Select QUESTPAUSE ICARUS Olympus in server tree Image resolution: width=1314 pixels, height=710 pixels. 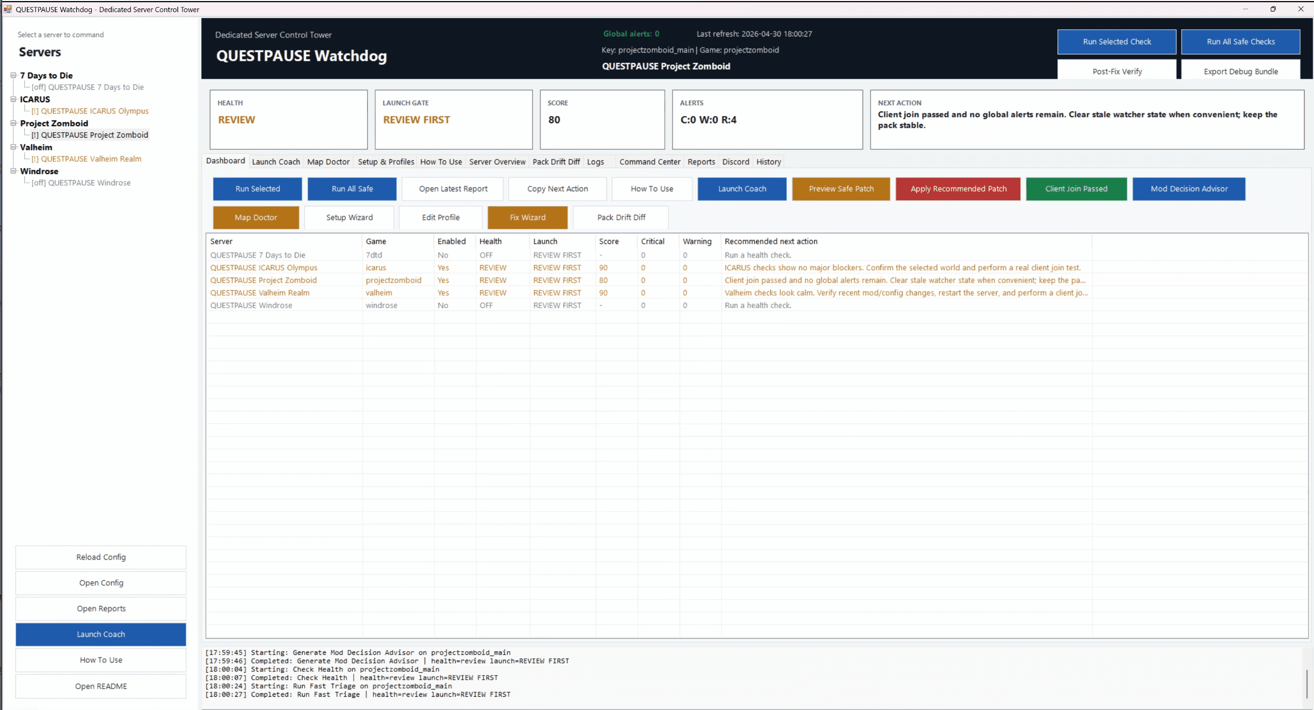tap(90, 111)
